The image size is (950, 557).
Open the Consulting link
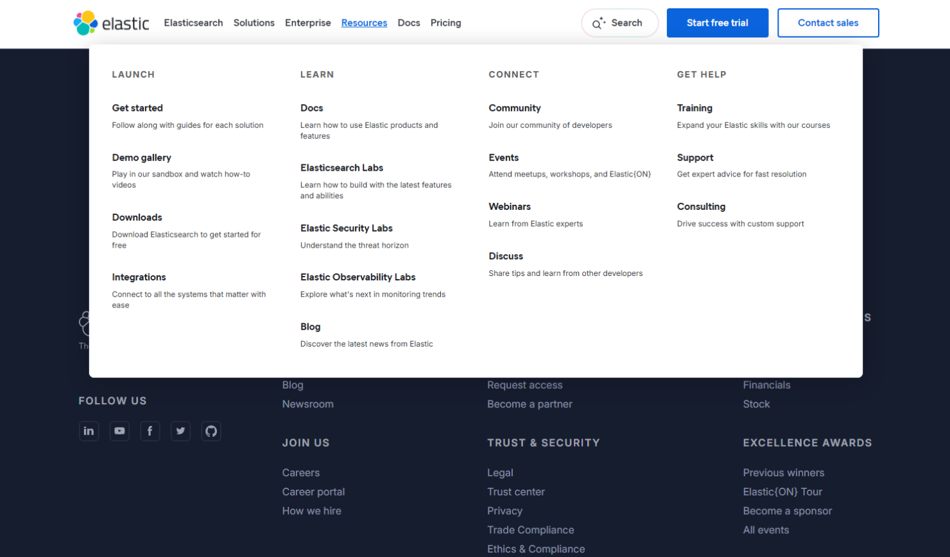click(x=701, y=207)
